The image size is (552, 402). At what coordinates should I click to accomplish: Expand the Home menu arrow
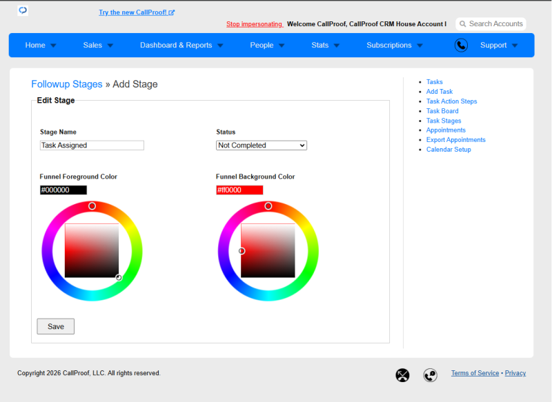54,46
